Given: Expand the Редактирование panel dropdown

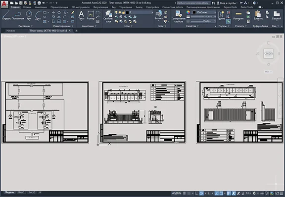Looking at the screenshot, I should [x=63, y=26].
